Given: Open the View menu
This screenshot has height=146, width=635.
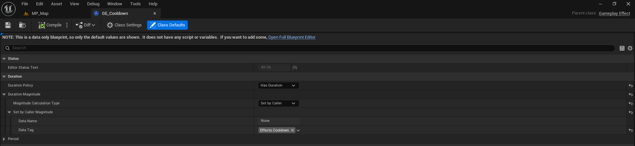Looking at the screenshot, I should [x=75, y=4].
